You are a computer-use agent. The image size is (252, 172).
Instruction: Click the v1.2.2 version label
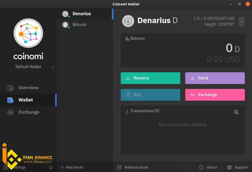coord(184,167)
